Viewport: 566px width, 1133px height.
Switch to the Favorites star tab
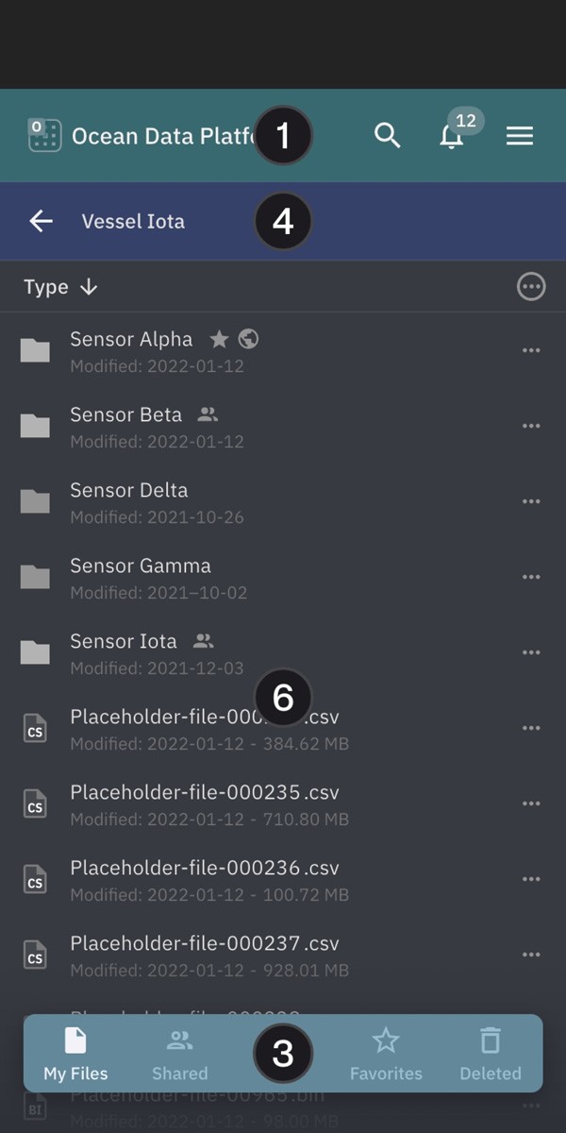pos(386,1040)
